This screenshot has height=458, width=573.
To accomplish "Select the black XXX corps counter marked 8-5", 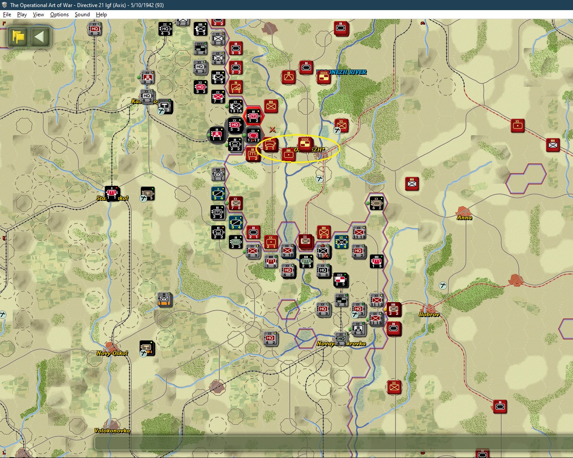I will tap(340, 280).
